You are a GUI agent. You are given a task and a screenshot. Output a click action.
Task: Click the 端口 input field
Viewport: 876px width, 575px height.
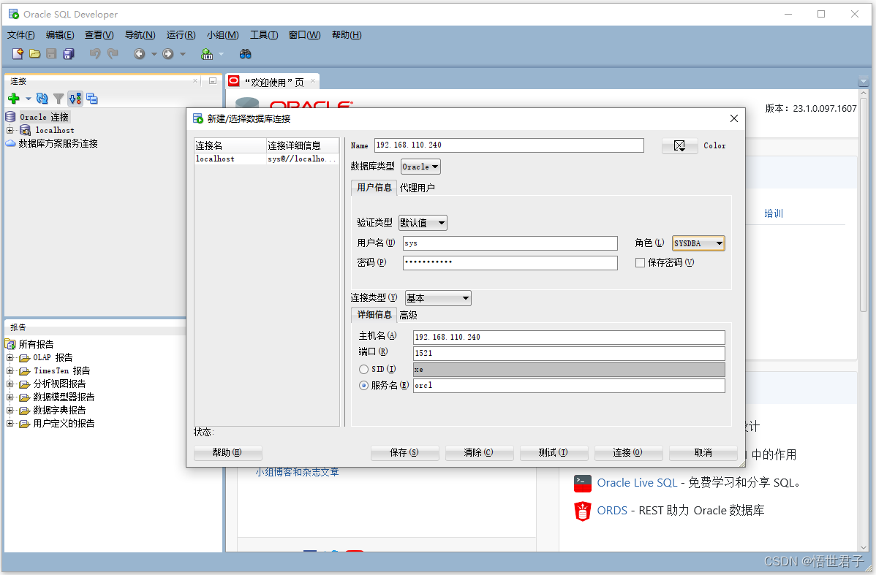569,354
